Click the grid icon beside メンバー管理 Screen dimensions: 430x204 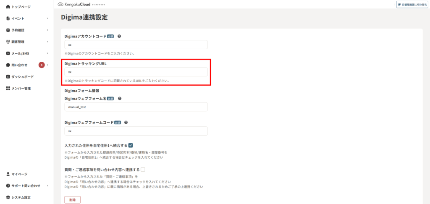8,88
